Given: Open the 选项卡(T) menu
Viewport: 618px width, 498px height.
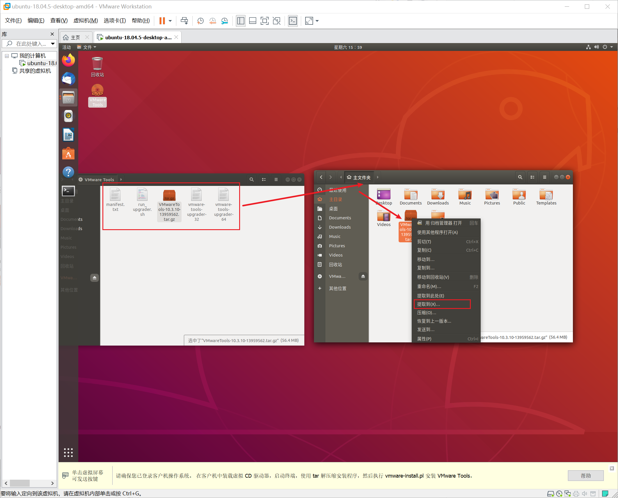Looking at the screenshot, I should pos(115,21).
